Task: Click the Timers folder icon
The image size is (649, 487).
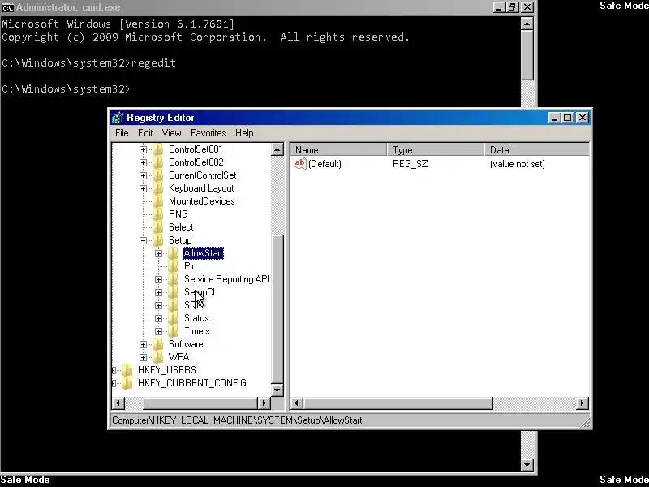Action: pos(174,331)
